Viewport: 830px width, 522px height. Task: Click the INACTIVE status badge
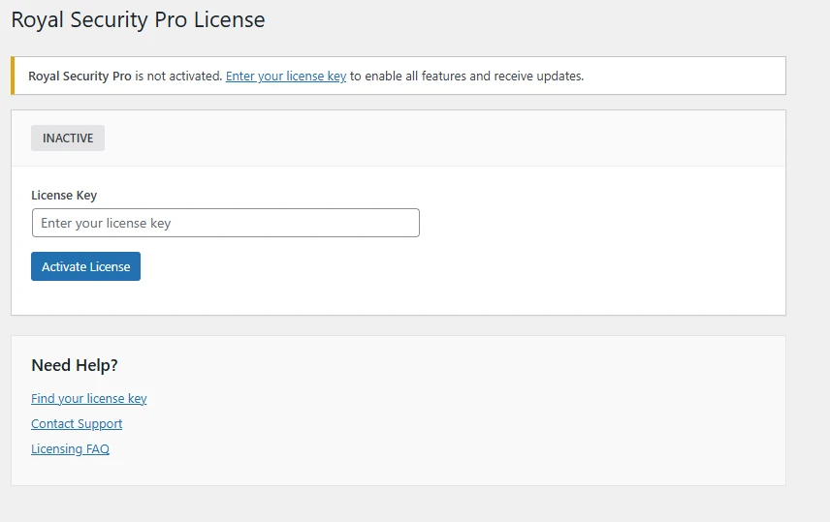click(68, 138)
